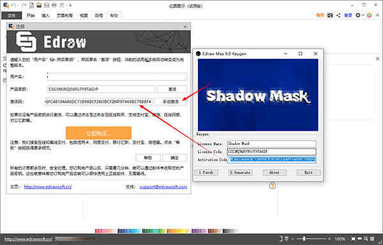
Task: Click the 激活 button next to product key
Action: [x=172, y=89]
